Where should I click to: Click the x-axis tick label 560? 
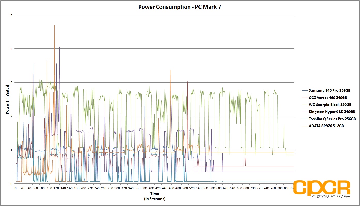tap(205, 188)
